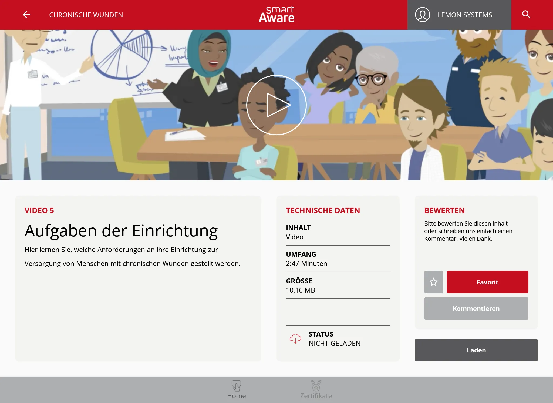Click the '2:47 Minuten' value
The image size is (553, 403).
coord(306,263)
